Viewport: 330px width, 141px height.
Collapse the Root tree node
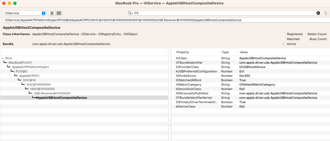(x=3, y=58)
